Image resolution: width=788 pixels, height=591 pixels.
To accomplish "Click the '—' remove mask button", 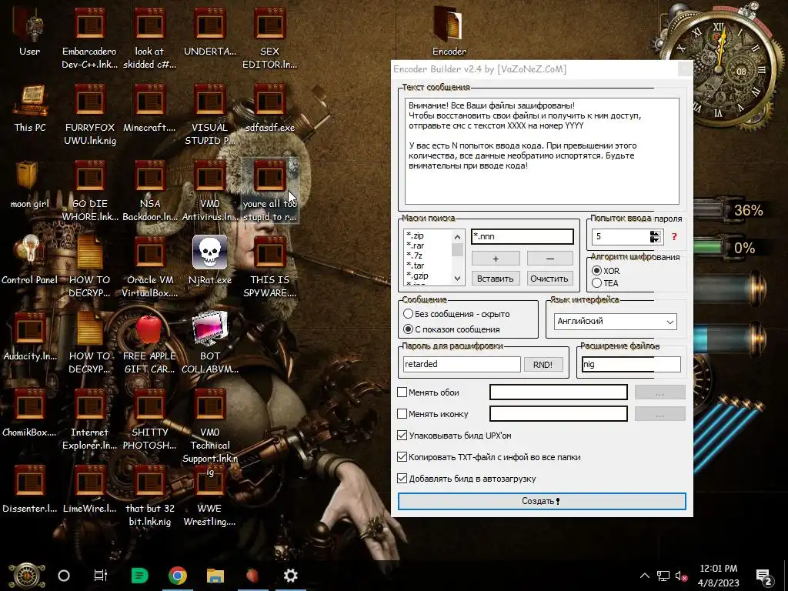I will pos(549,259).
